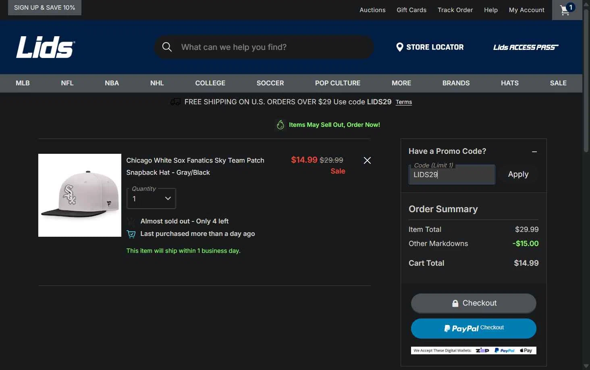
Task: Click the store locator pin icon
Action: pos(399,47)
